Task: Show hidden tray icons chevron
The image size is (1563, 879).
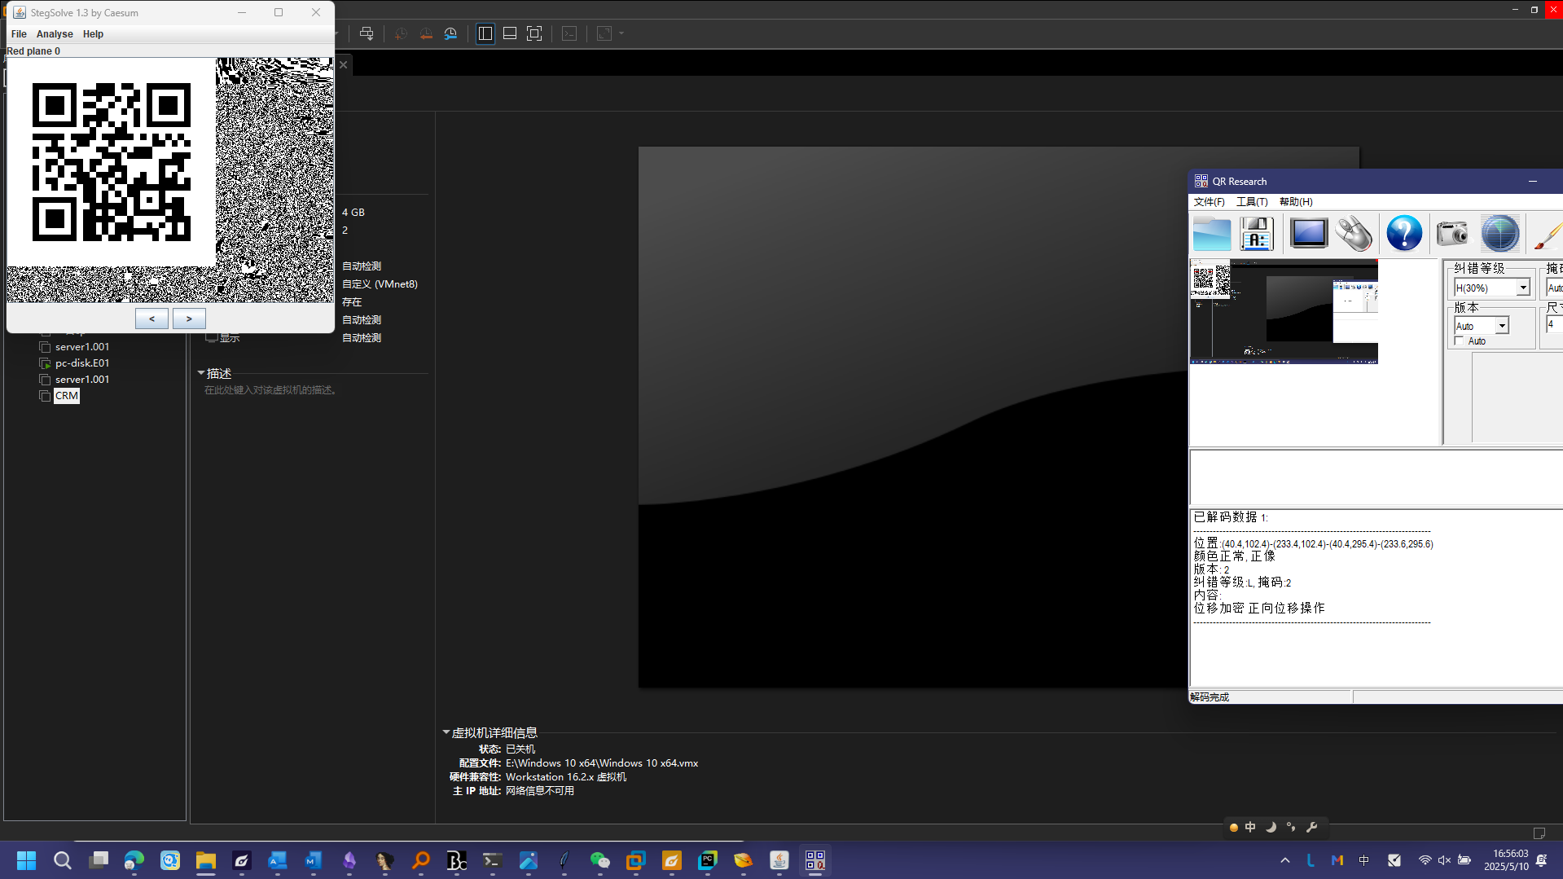Action: [x=1285, y=860]
